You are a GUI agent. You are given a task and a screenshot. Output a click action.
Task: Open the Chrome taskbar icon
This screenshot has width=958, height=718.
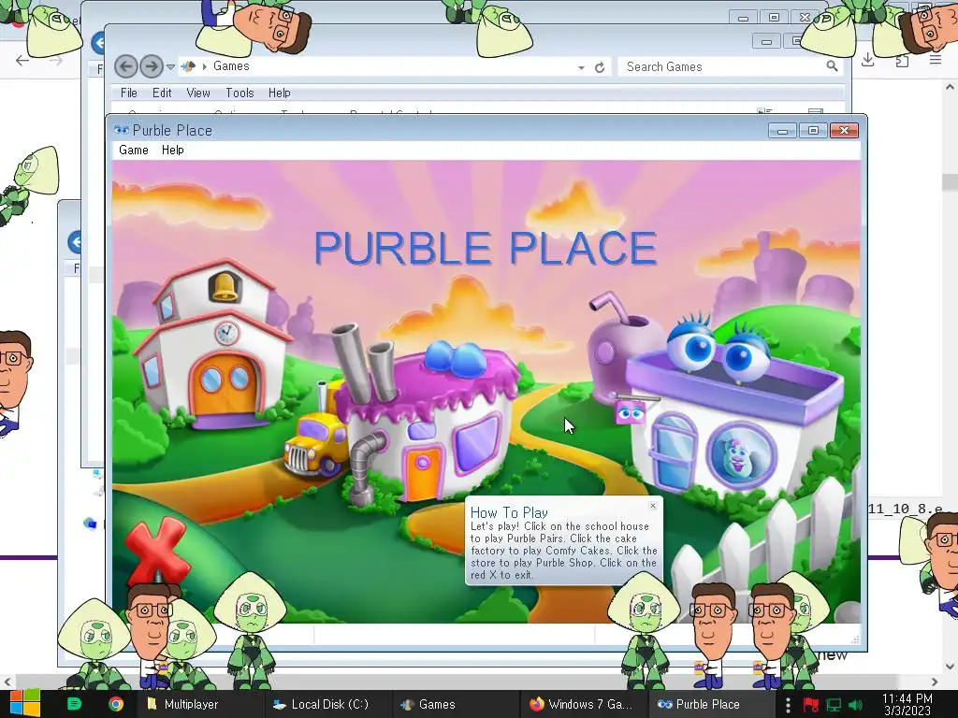(115, 704)
